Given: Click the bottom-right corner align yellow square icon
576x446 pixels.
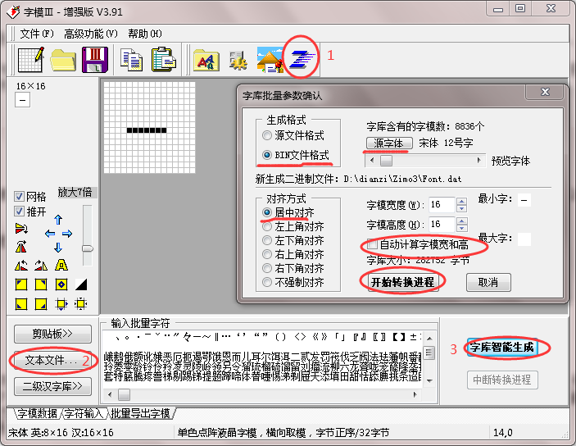Looking at the screenshot, I should [x=41, y=303].
